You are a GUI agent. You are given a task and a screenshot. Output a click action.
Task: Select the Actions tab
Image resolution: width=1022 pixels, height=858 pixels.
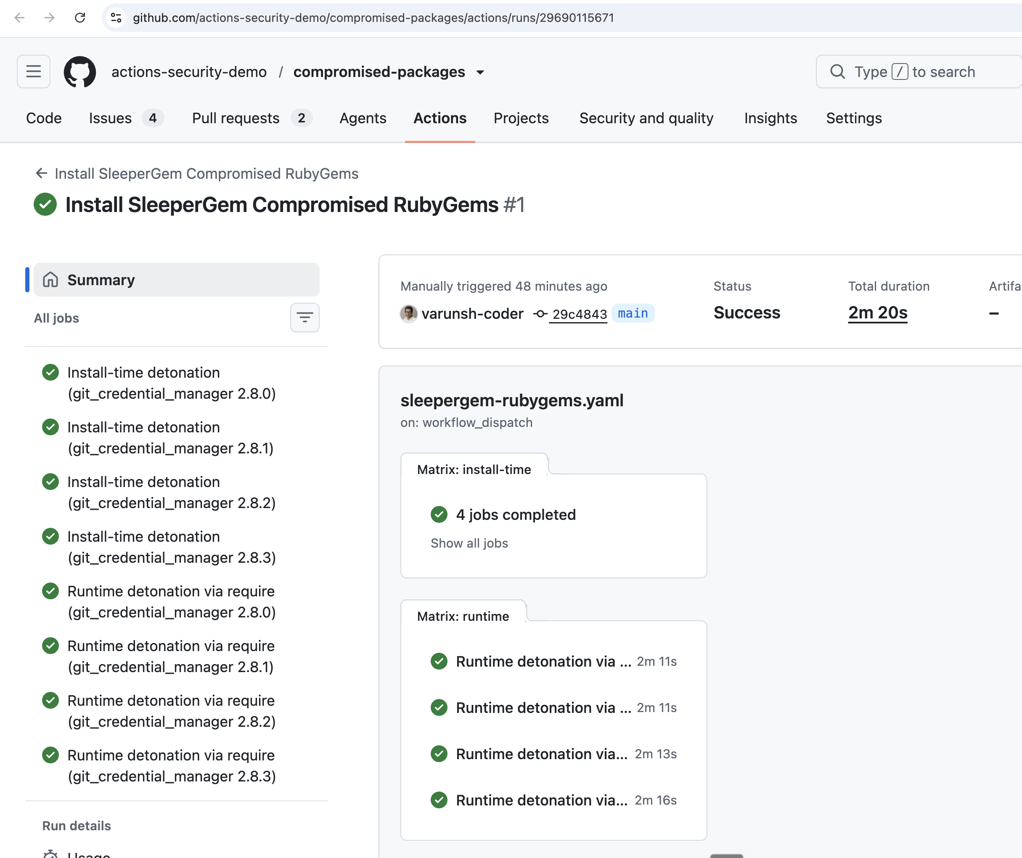(440, 118)
